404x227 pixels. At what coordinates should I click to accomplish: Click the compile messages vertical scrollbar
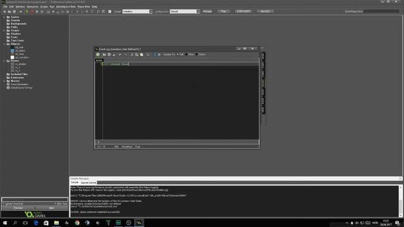point(400,202)
